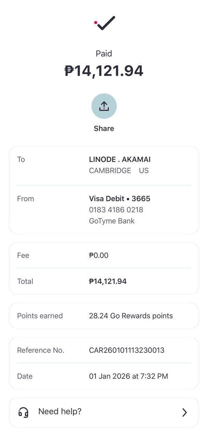Click the ₱0.00 fee amount

coord(99,255)
